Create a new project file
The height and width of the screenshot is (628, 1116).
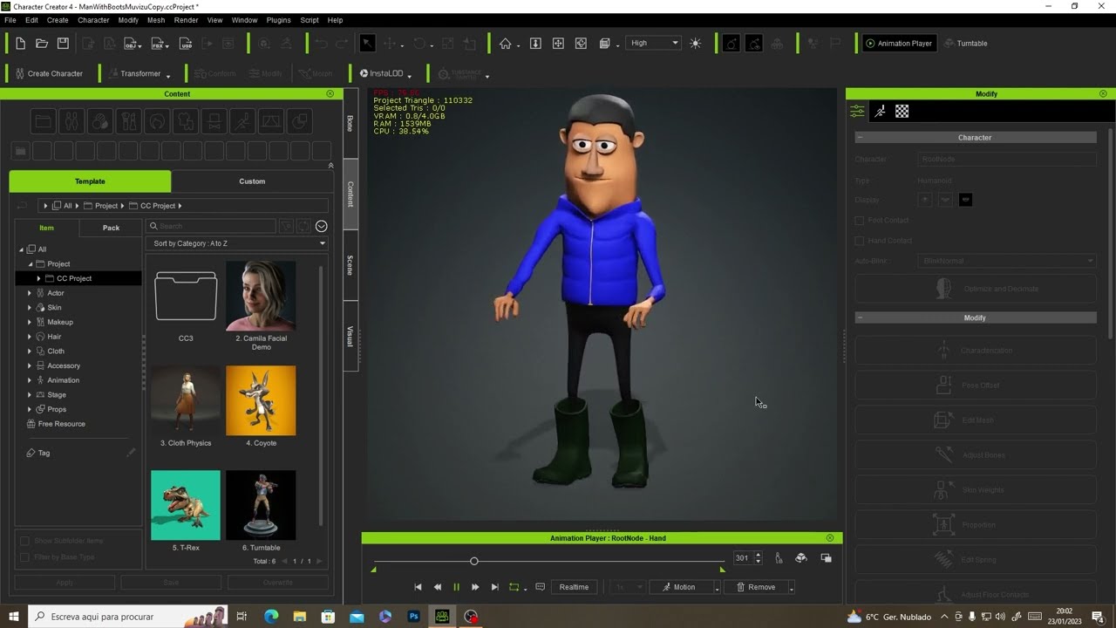tap(20, 44)
